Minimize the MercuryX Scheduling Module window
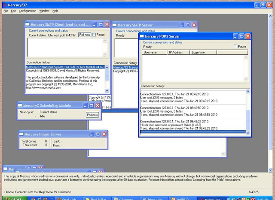 point(85,105)
